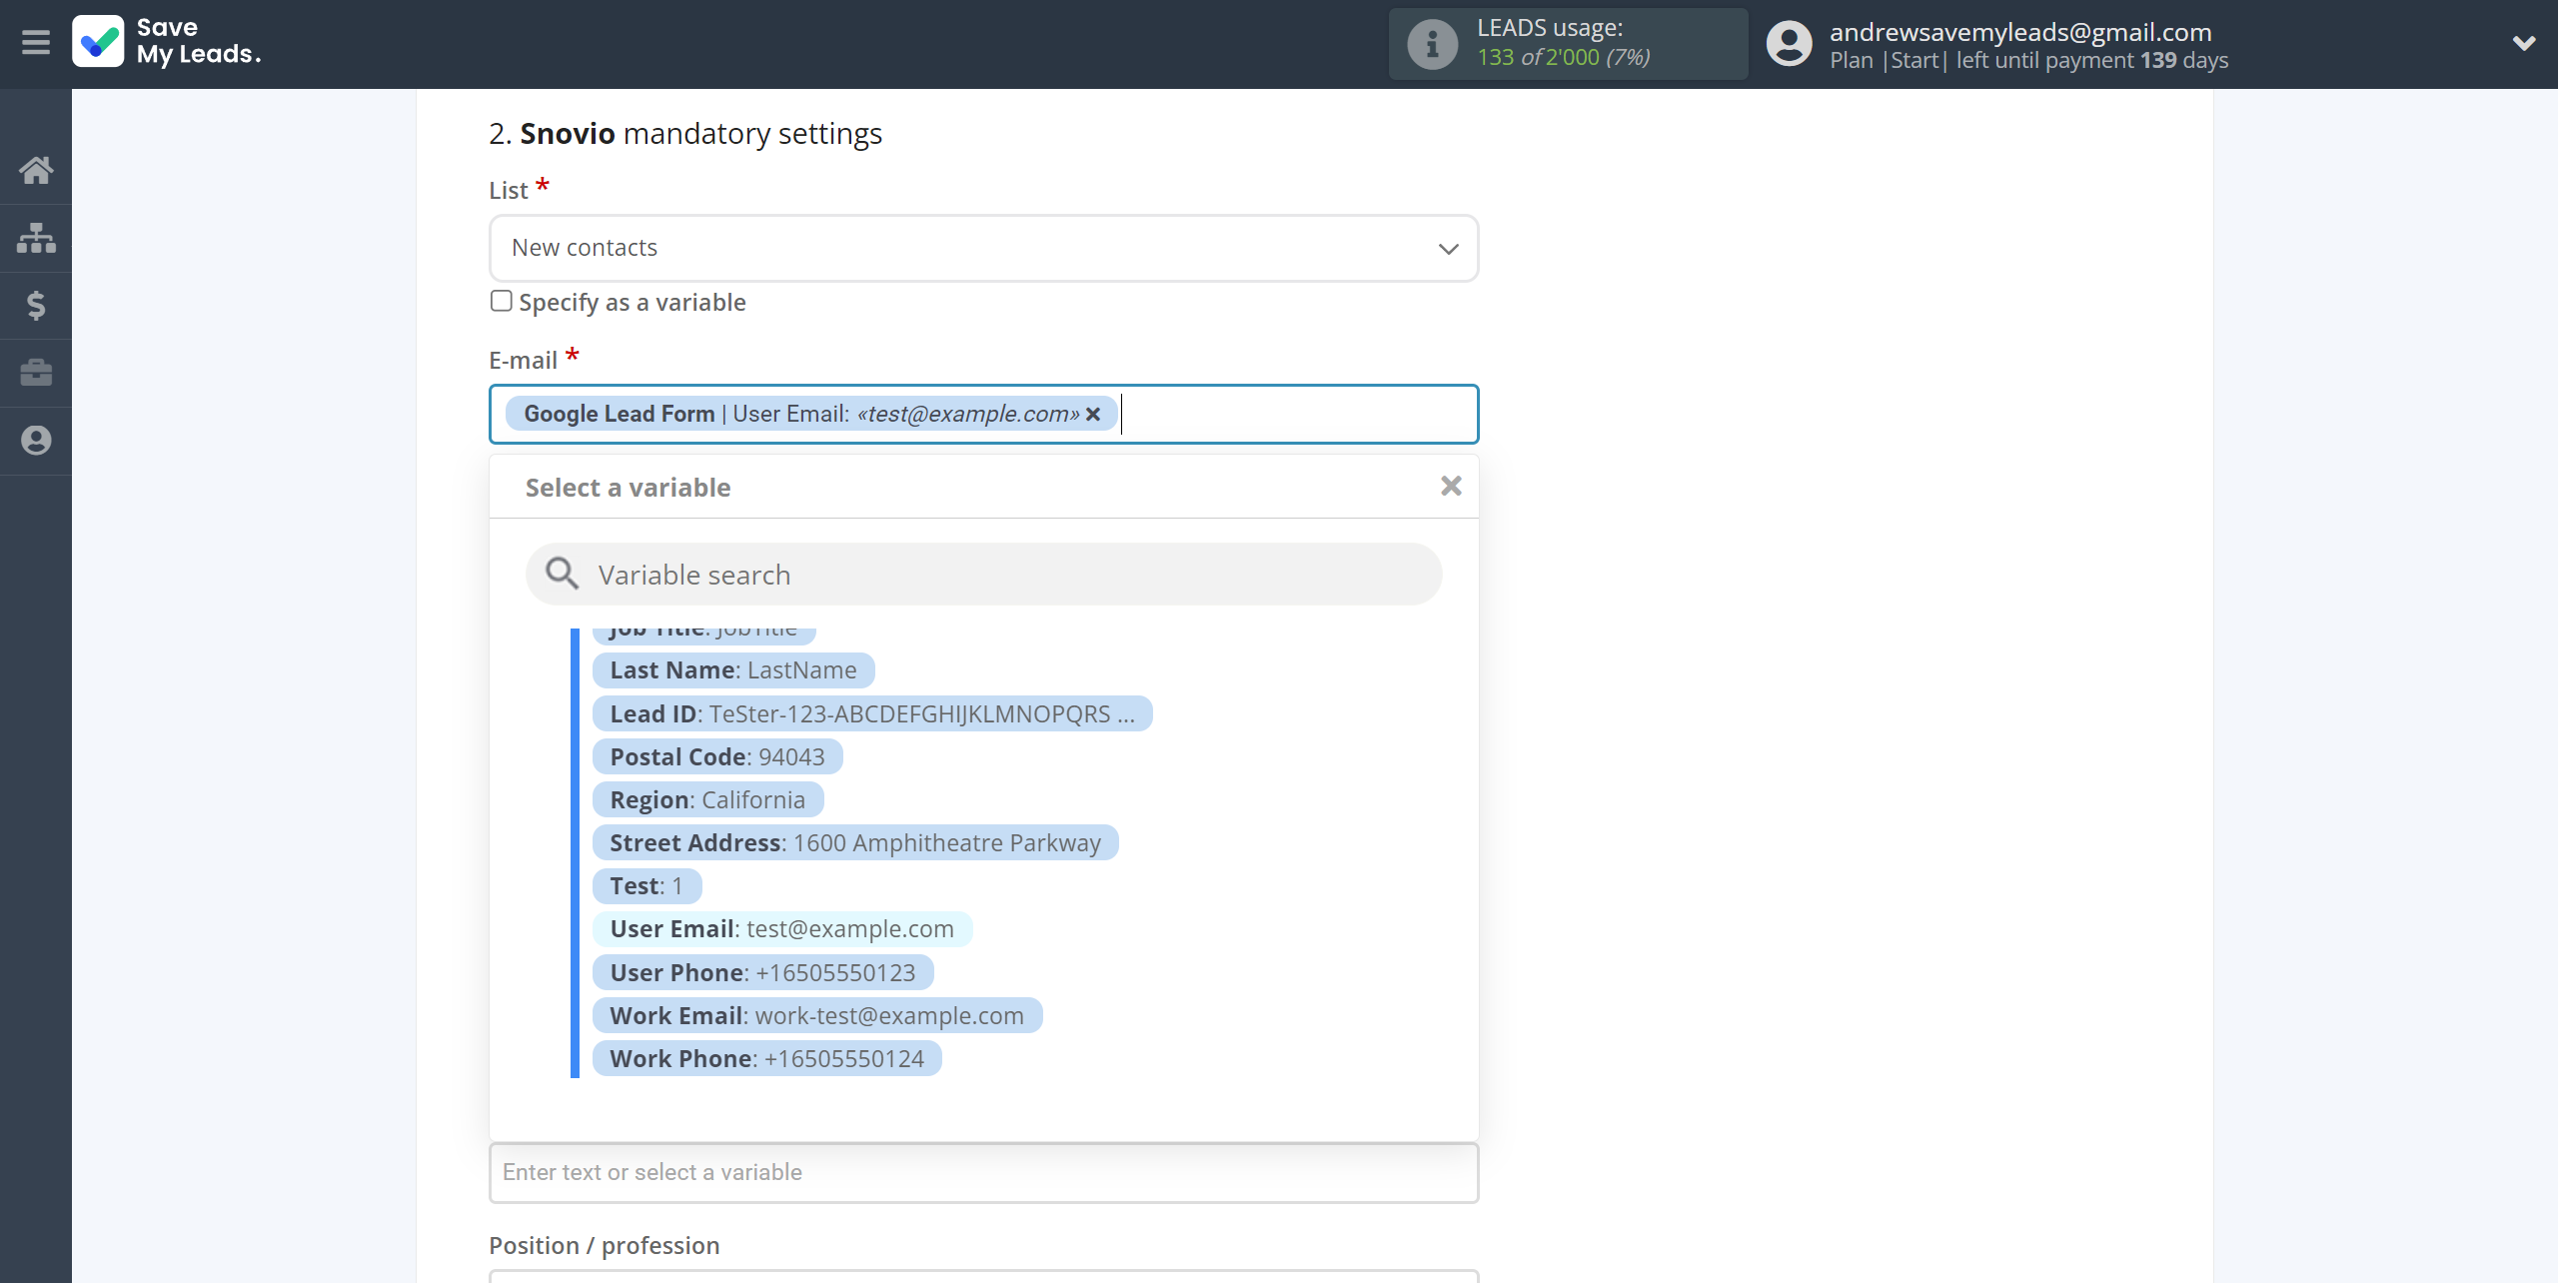Viewport: 2558px width, 1283px height.
Task: Click the Save My Leads home icon
Action: click(36, 169)
